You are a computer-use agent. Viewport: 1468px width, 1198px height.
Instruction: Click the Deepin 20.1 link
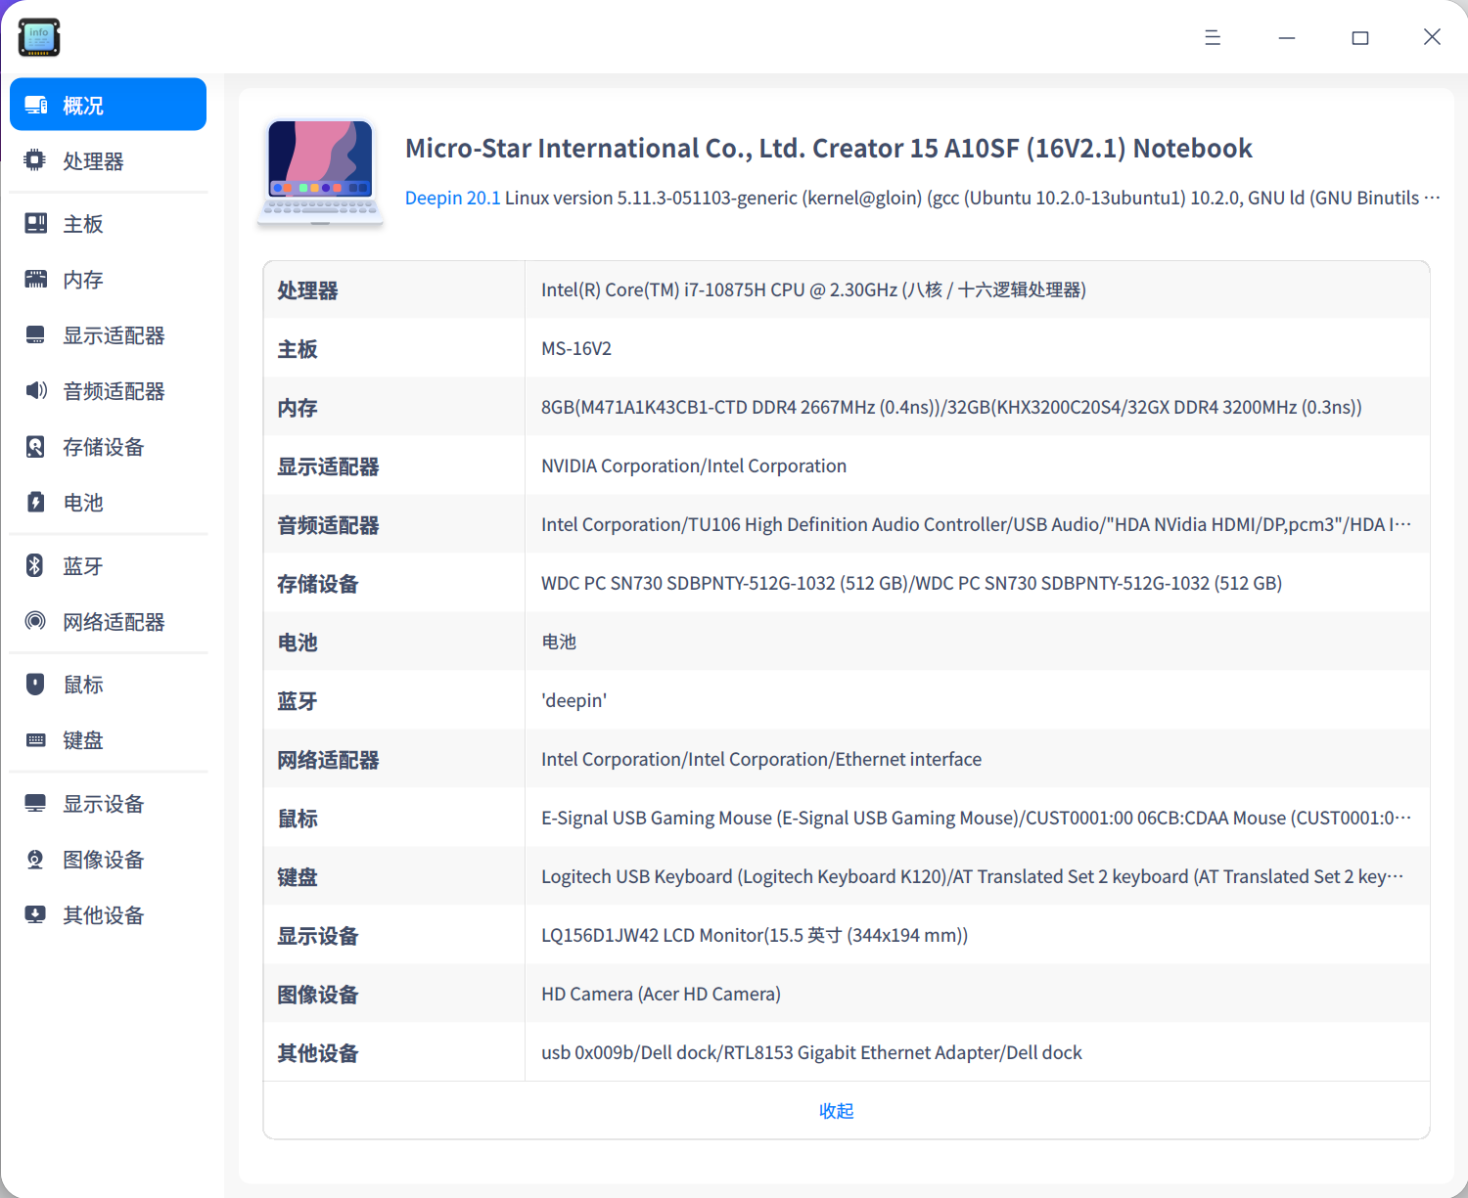click(453, 198)
